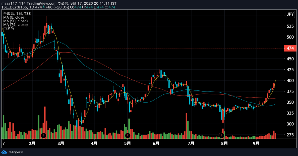
Task: Click the 千趣会, 1日, TSE legend title
Action: coord(17,13)
